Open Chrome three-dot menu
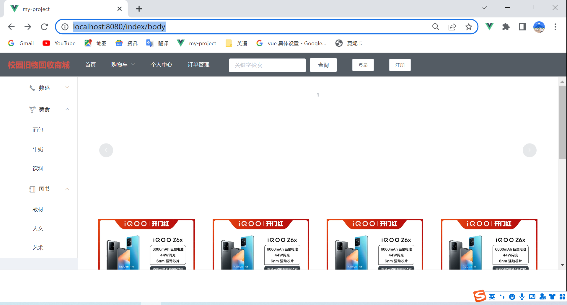Screen dimensions: 567x305 coord(555,27)
